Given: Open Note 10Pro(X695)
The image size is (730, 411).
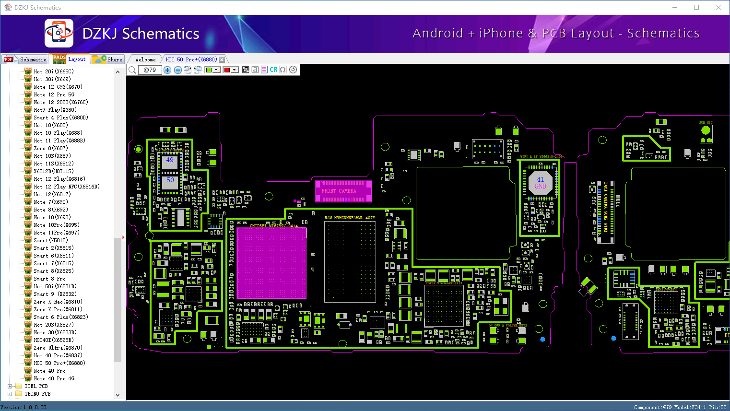Looking at the screenshot, I should point(57,225).
